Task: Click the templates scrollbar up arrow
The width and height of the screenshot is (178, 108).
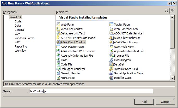Action: 172,17
